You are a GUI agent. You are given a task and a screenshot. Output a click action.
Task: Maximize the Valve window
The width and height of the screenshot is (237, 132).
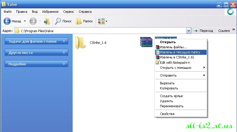(226, 4)
